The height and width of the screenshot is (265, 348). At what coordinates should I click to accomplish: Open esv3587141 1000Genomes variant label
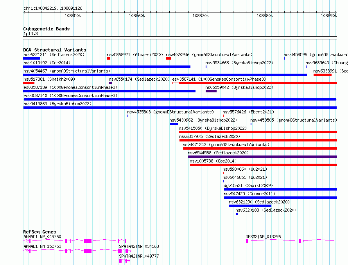point(219,79)
